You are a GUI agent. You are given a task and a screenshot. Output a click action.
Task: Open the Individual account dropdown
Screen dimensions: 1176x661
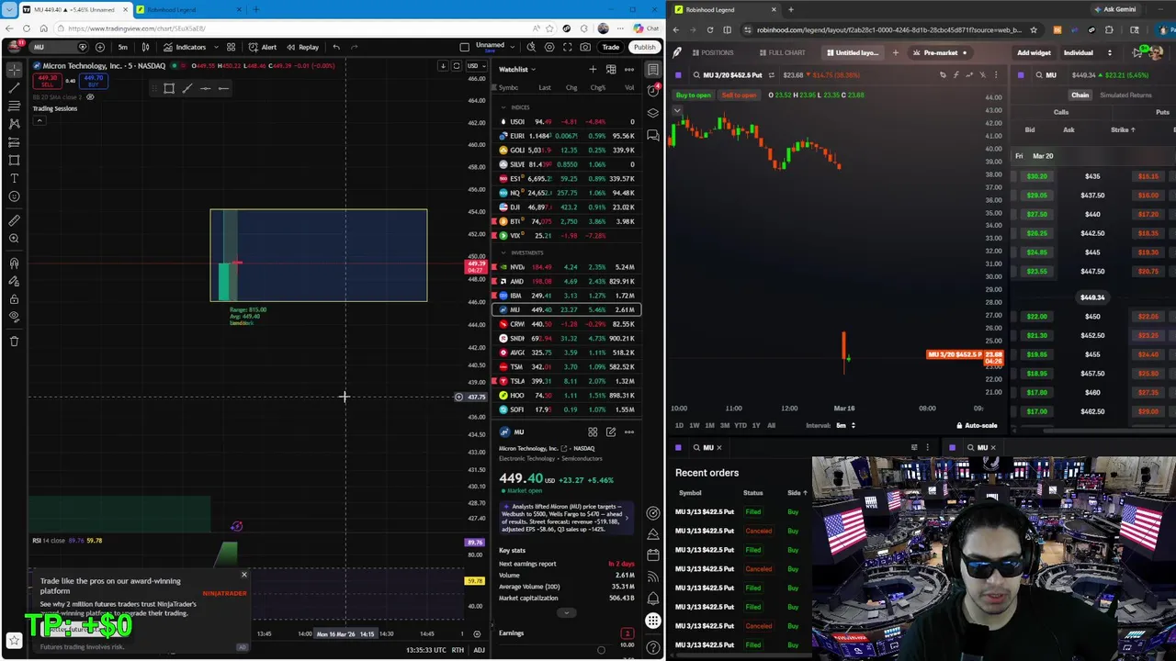click(1087, 53)
